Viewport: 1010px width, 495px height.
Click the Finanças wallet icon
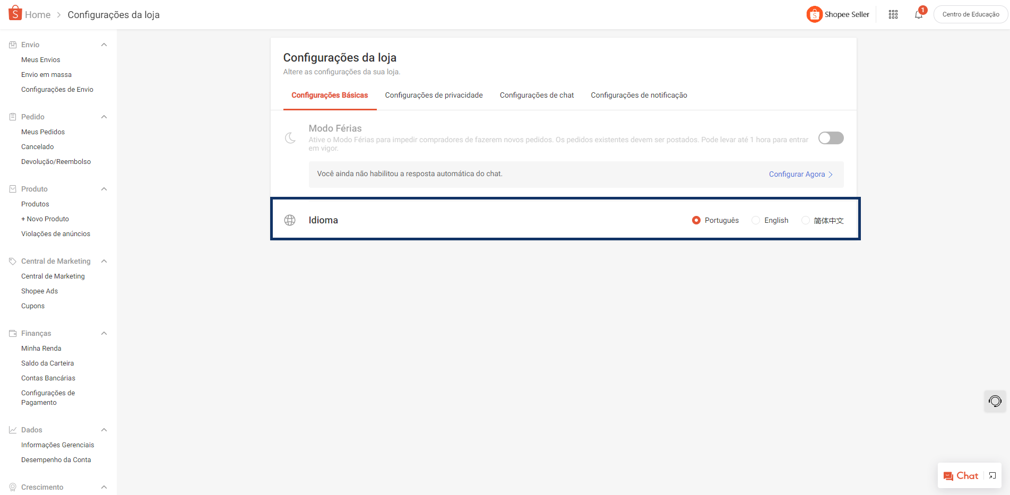(13, 333)
